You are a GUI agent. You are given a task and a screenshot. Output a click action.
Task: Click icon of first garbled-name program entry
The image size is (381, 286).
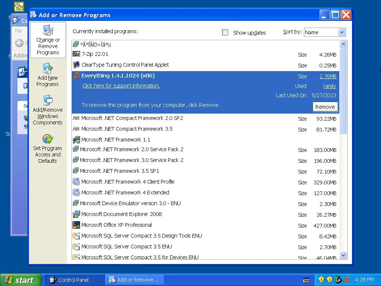(x=76, y=44)
